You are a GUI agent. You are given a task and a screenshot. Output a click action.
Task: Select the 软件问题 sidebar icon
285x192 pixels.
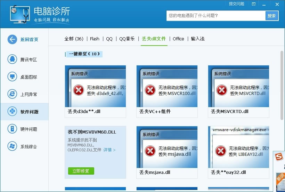[x=12, y=112]
